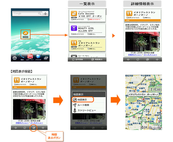This screenshot has height=142, width=173.
Task: Tap refresh icon in 詳細情報表示 screen toolbar
Action: click(138, 60)
